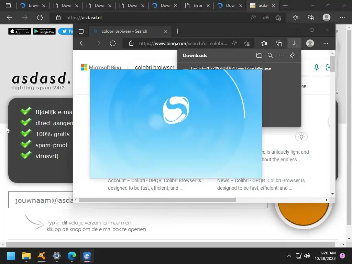Show hidden system tray icons
The image size is (352, 264).
coord(289,256)
